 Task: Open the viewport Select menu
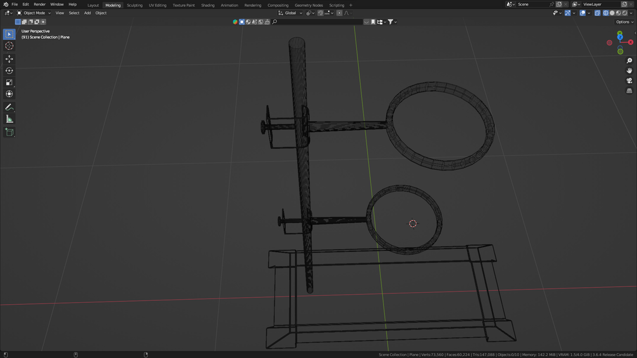click(74, 13)
